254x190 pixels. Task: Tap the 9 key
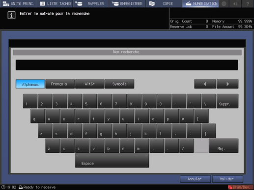pos(149,101)
